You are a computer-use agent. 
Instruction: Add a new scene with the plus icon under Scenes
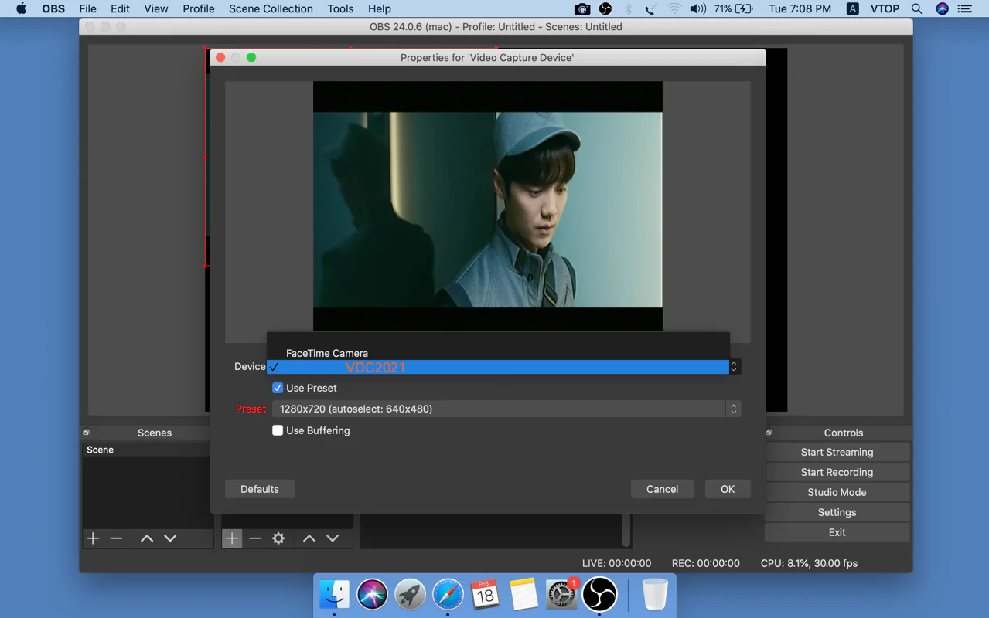pyautogui.click(x=93, y=538)
